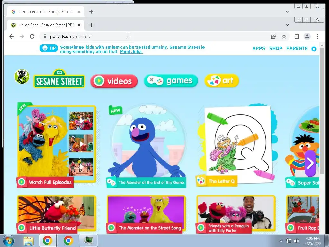Screen dimensions: 329x247
Task: Open the APPS link
Action: [x=259, y=48]
